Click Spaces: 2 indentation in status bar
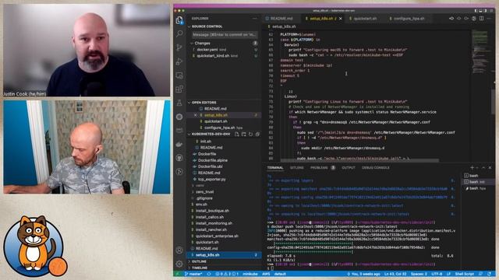The width and height of the screenshot is (499, 280). click(x=419, y=274)
